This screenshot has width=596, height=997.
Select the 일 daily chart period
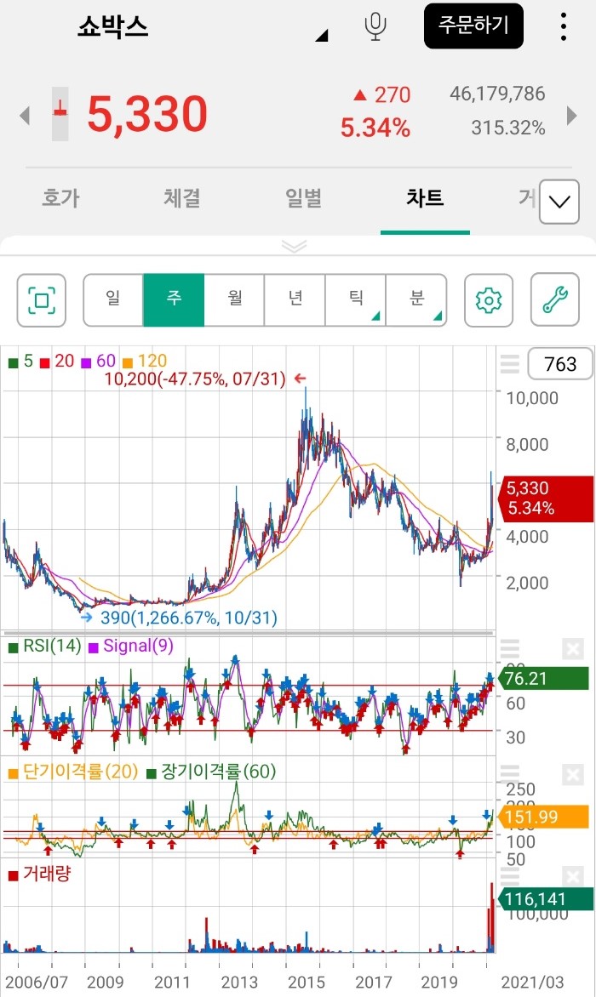coord(113,300)
